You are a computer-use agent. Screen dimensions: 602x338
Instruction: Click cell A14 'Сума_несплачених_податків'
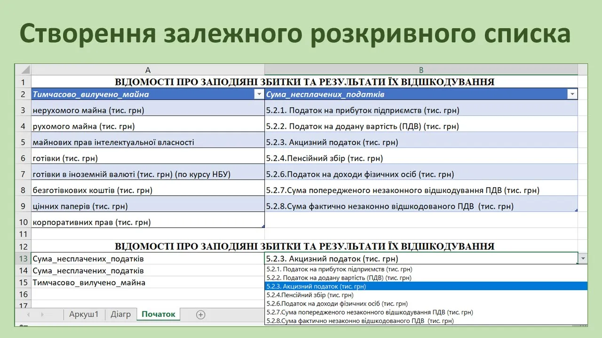tap(148, 271)
